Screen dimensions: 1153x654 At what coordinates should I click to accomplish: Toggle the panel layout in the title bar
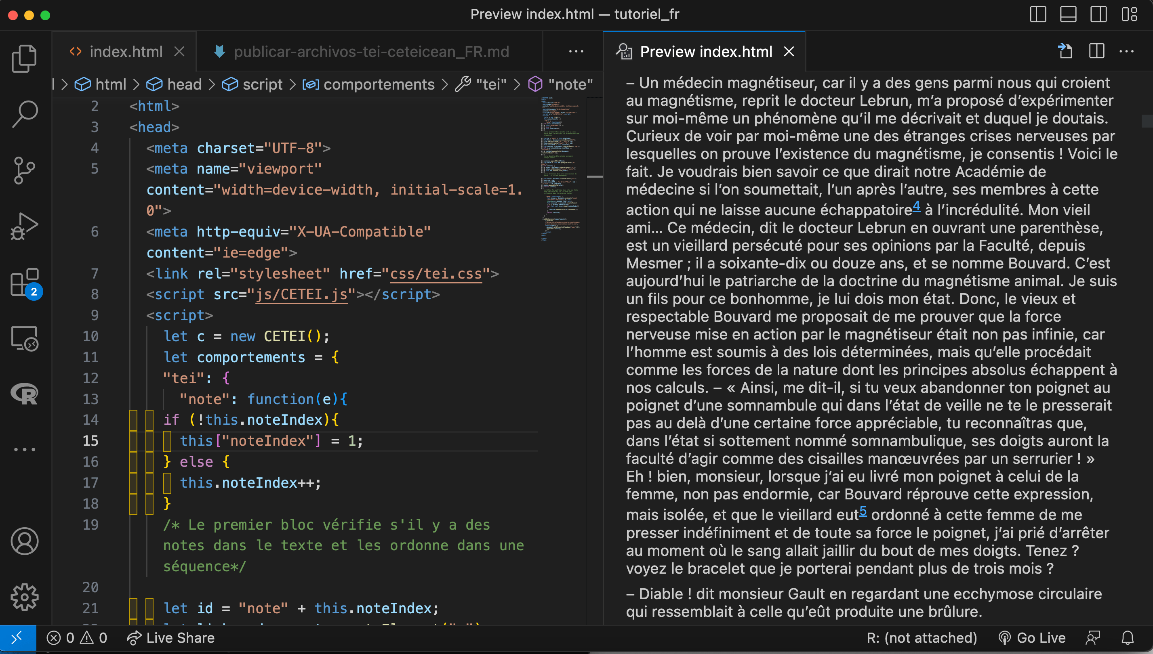[x=1068, y=15]
